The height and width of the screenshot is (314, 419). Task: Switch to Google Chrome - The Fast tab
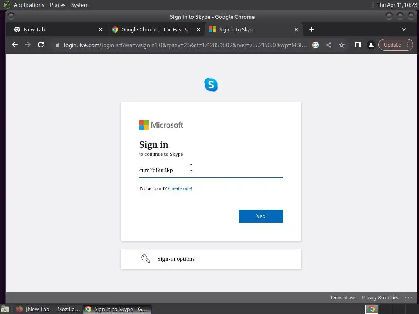click(156, 29)
